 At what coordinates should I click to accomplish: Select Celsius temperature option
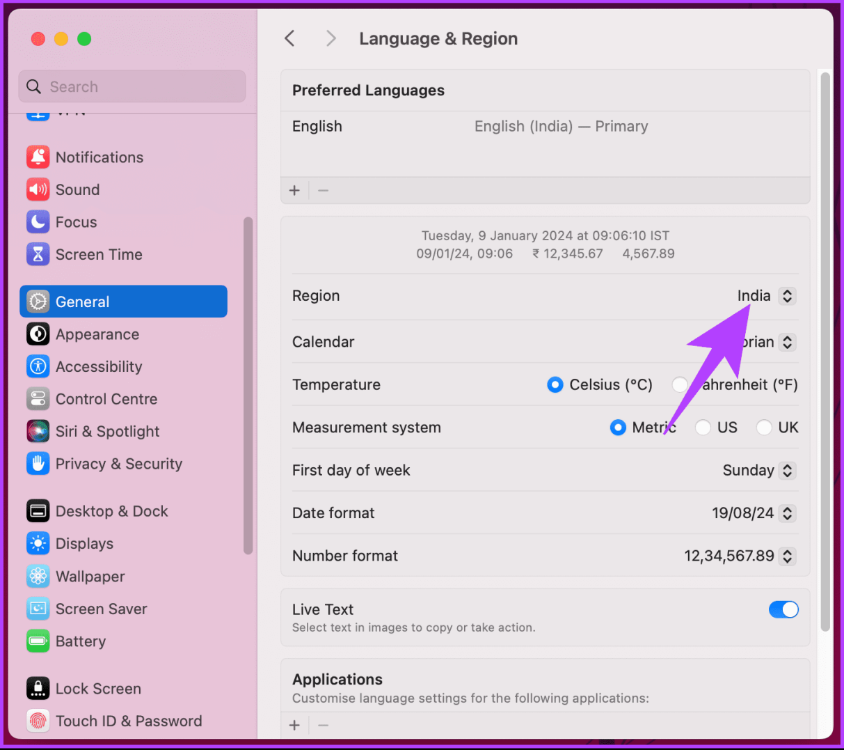point(555,384)
